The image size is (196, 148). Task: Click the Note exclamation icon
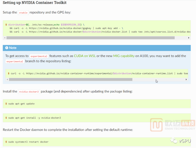coord(7,48)
